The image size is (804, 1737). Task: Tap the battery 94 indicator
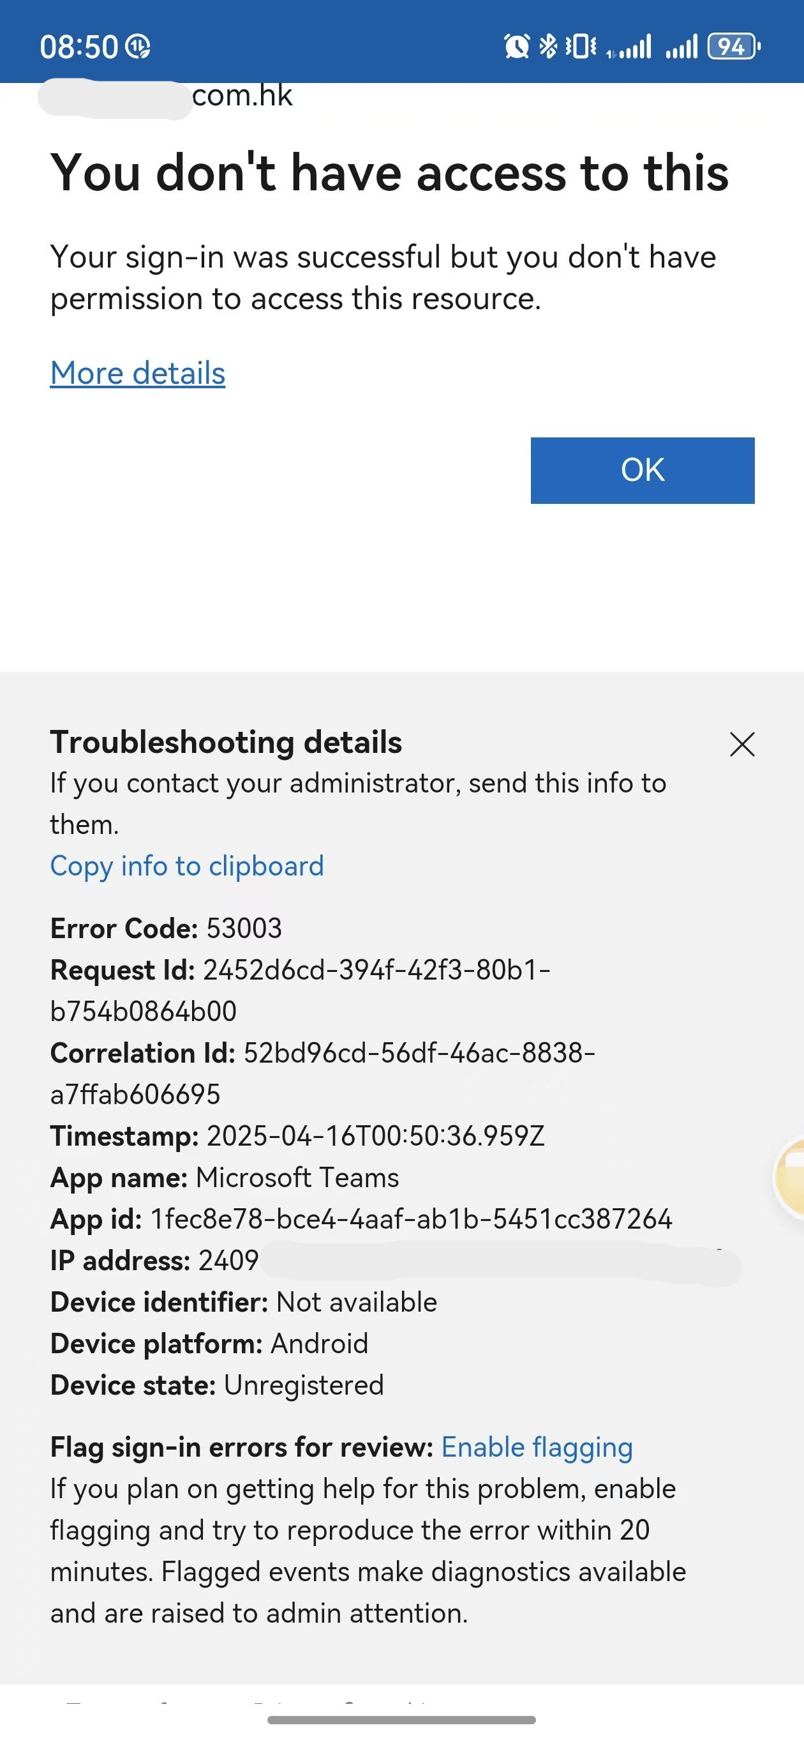[x=734, y=47]
